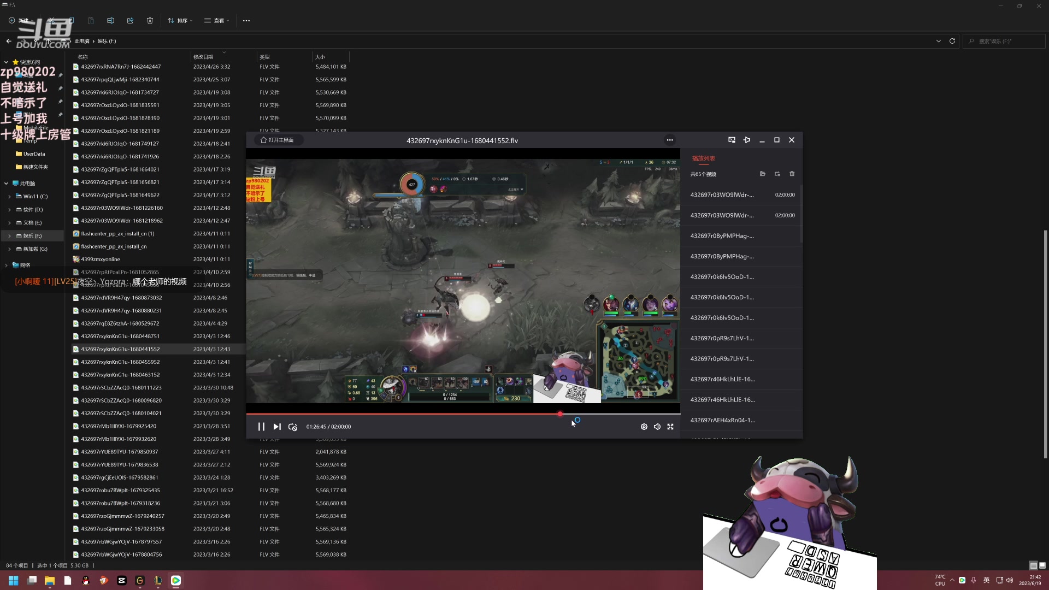Image resolution: width=1049 pixels, height=590 pixels.
Task: Clear the playlist with the trash icon
Action: coord(792,174)
